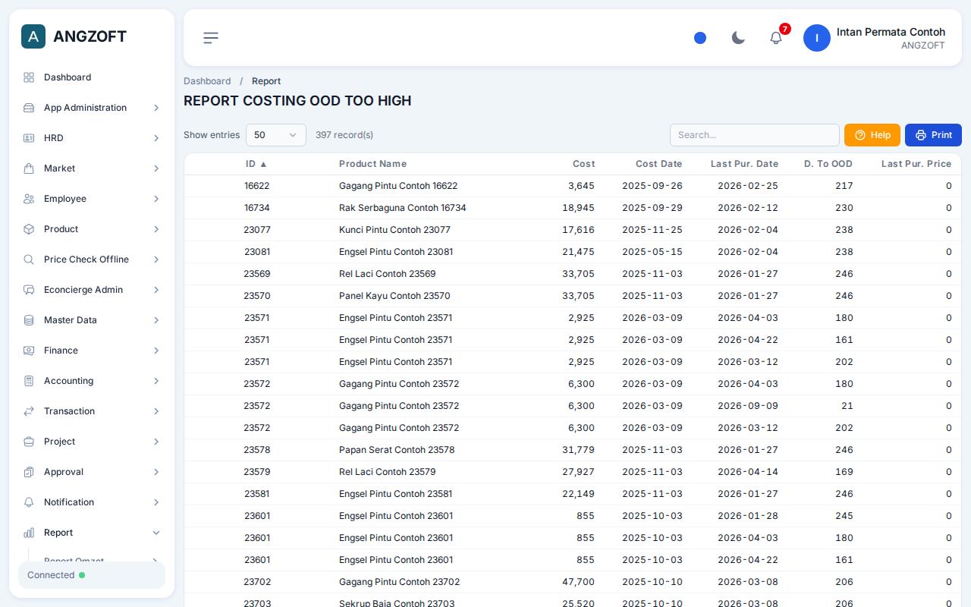Open the Price Check Offline menu

coord(91,259)
